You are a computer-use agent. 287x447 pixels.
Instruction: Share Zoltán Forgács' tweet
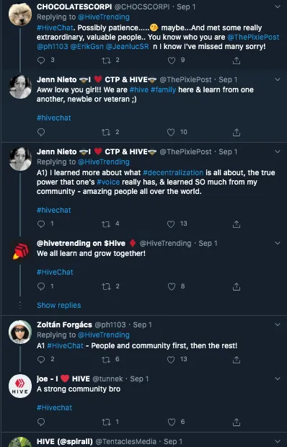[237, 360]
